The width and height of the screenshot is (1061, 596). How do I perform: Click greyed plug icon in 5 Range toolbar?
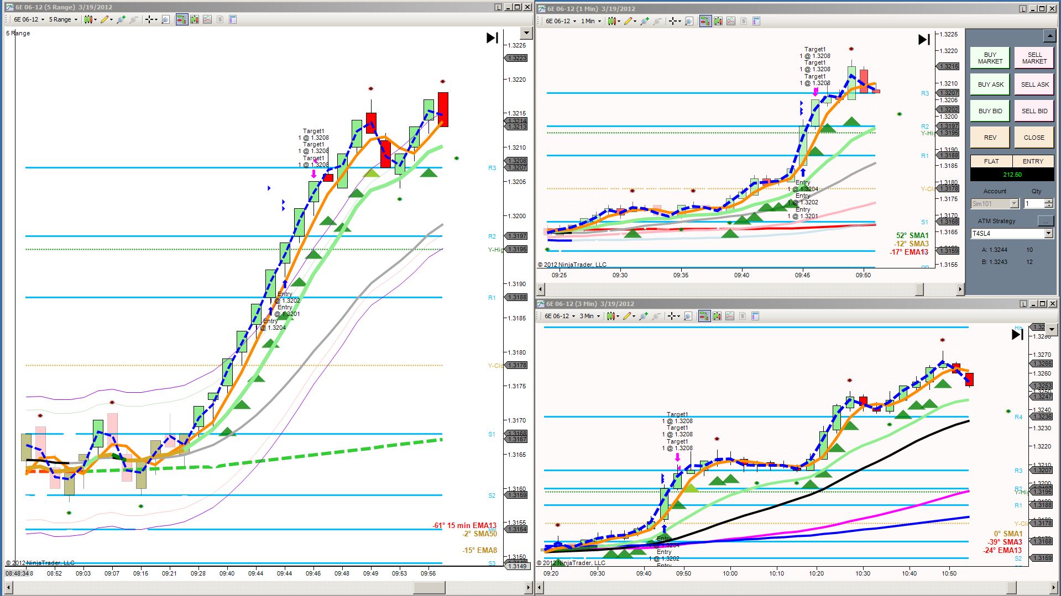tap(134, 19)
